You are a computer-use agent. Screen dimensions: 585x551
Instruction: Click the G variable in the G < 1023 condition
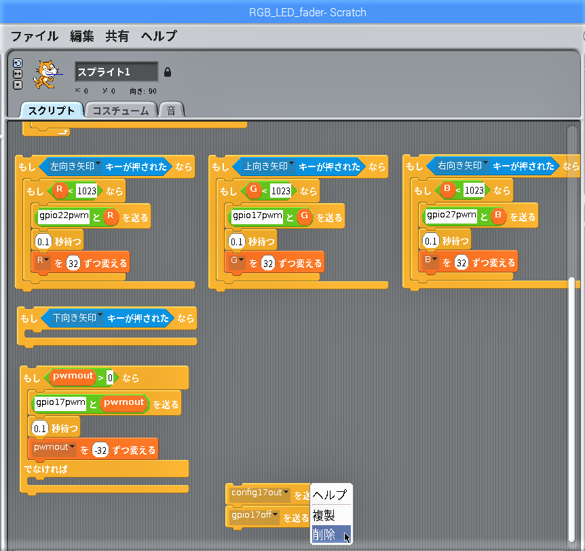253,190
